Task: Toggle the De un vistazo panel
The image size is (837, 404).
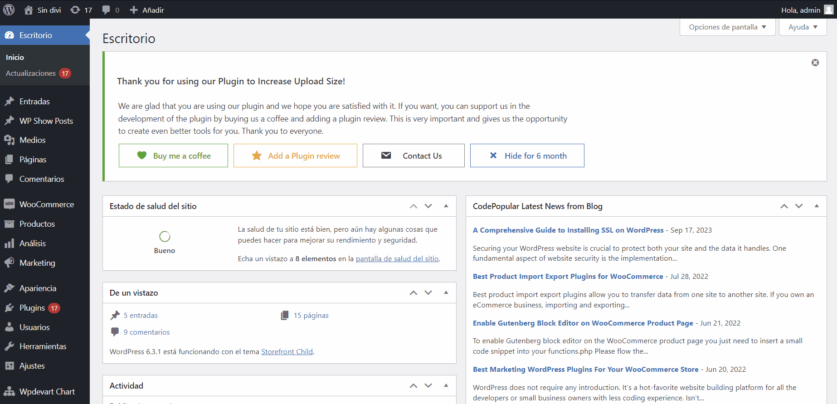Action: pyautogui.click(x=446, y=292)
